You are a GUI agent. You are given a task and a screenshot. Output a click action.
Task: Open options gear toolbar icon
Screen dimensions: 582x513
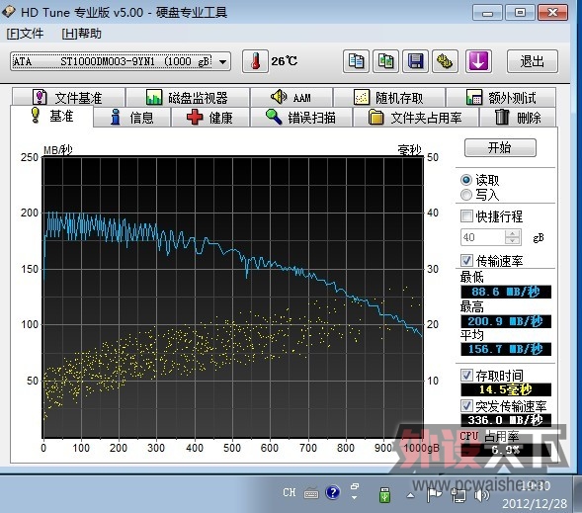(445, 61)
